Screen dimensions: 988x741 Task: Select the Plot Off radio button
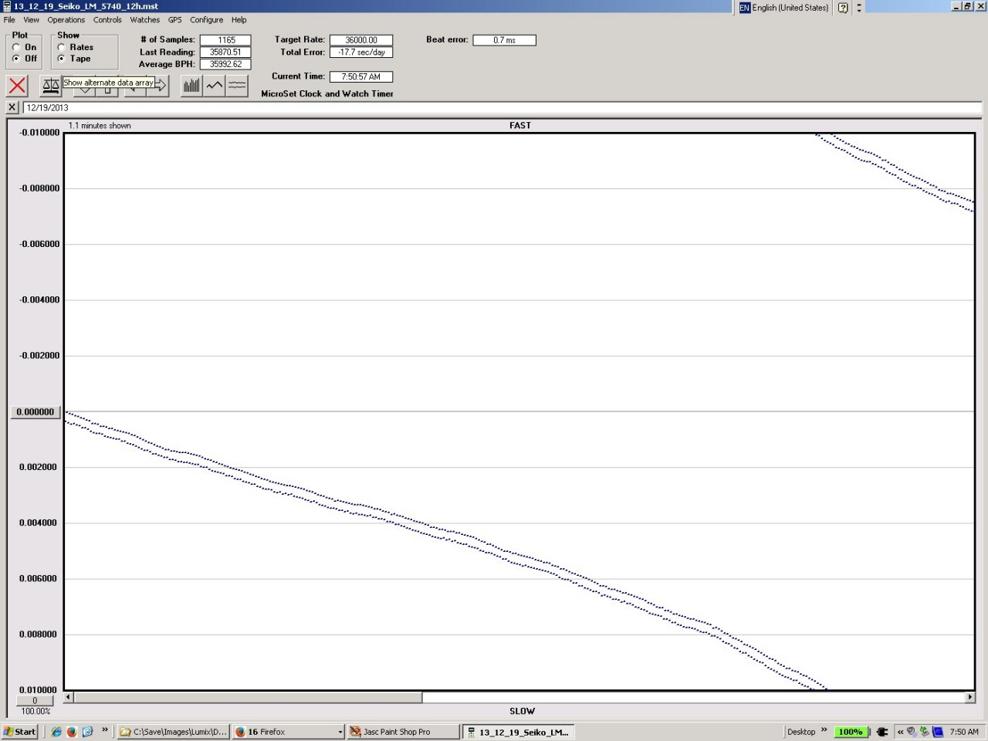16,59
